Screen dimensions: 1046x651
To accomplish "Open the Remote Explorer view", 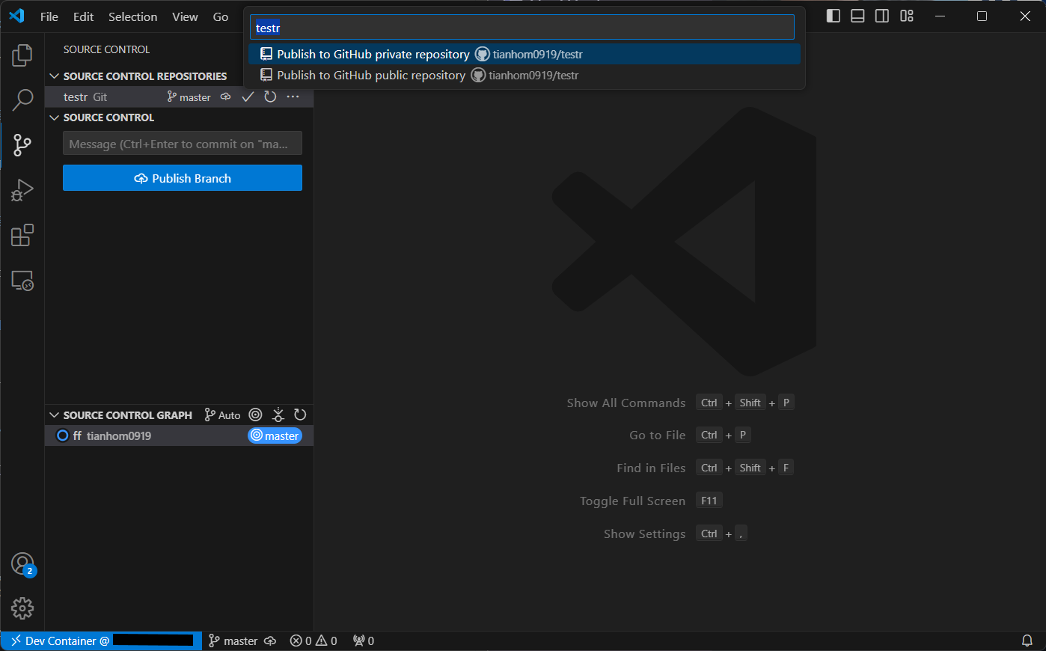I will tap(22, 281).
